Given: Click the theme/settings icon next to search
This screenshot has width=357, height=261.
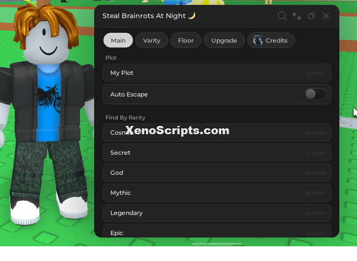Looking at the screenshot, I should pos(297,16).
